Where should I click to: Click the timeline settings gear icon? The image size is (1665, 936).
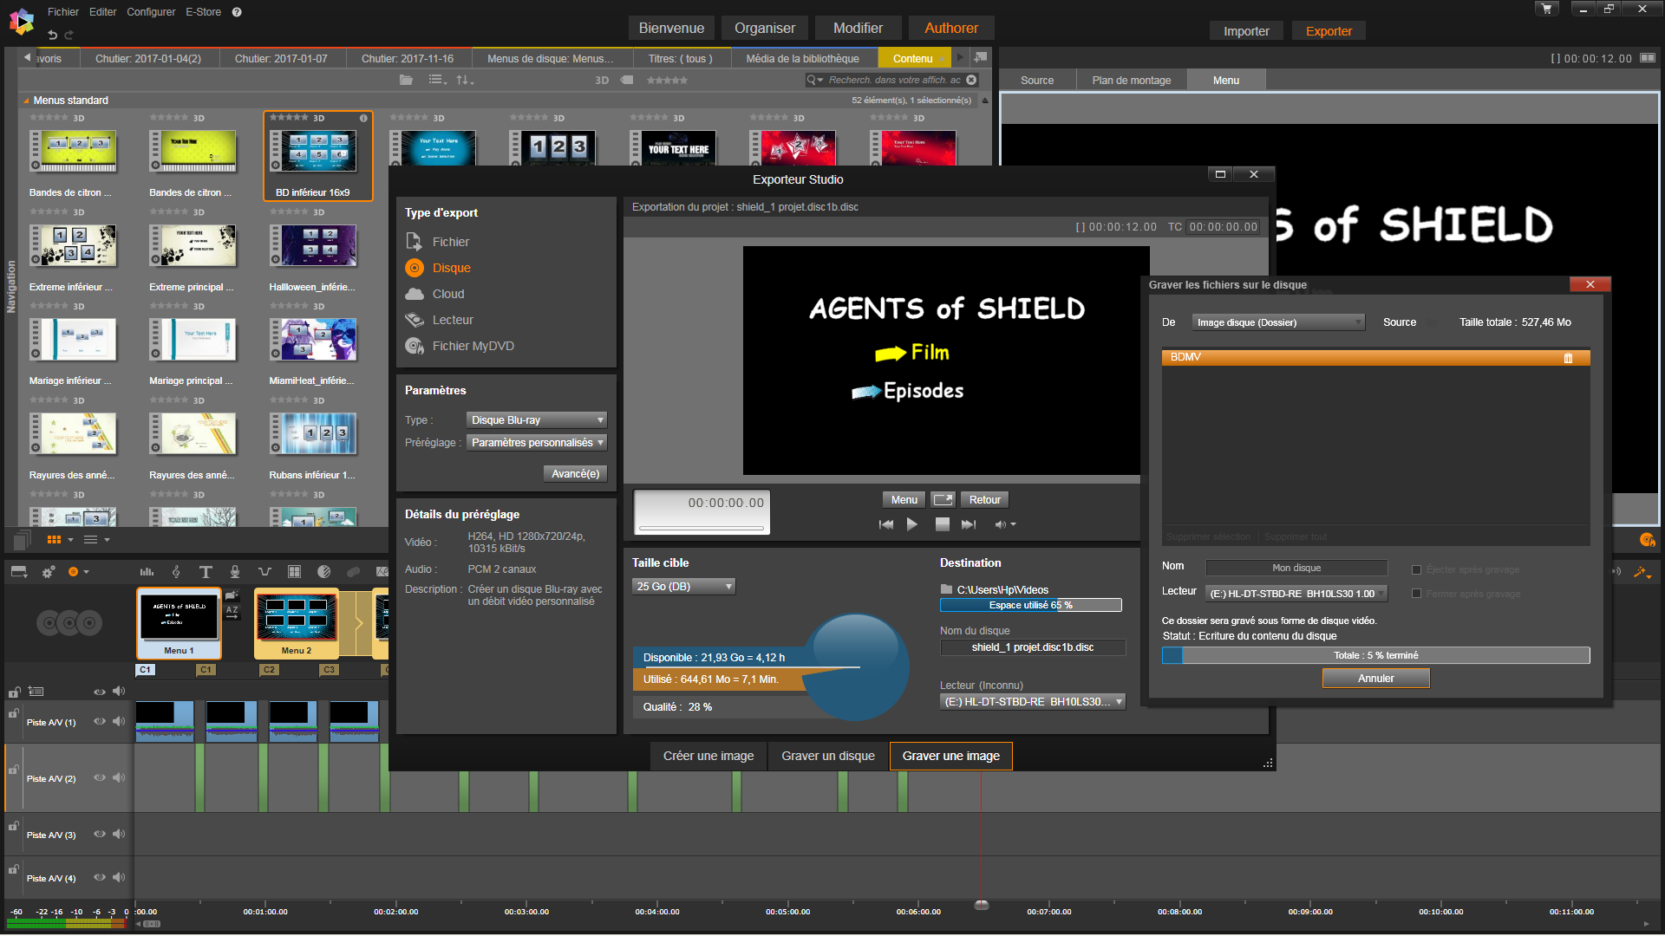point(49,572)
